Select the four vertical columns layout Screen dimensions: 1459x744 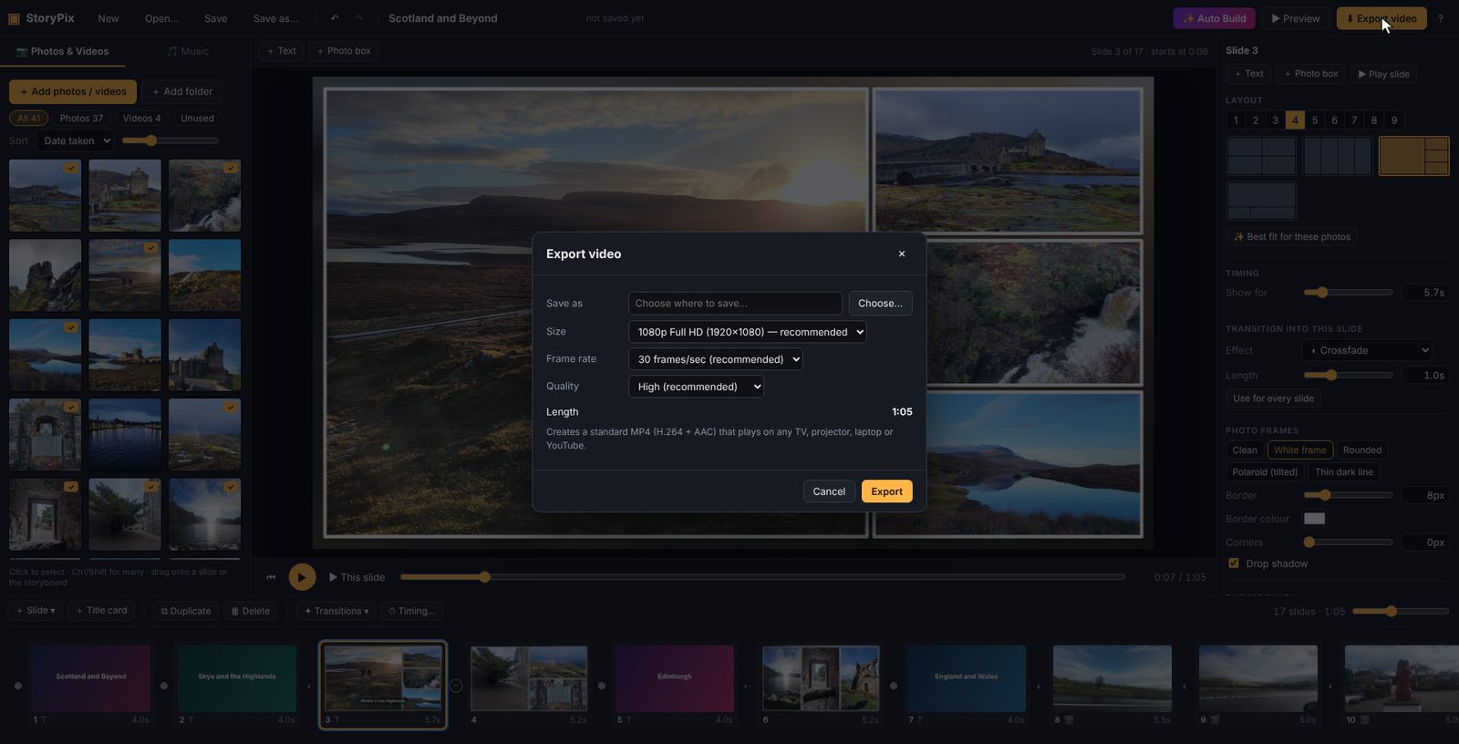click(x=1338, y=156)
